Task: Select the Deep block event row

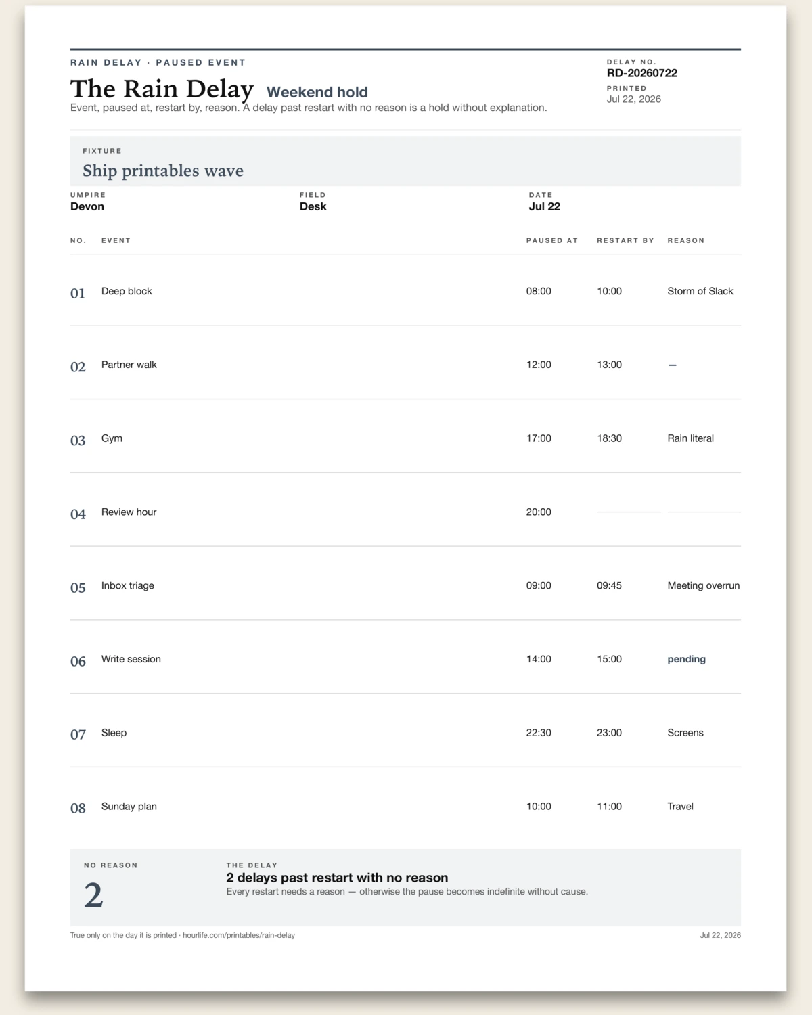Action: pyautogui.click(x=405, y=291)
